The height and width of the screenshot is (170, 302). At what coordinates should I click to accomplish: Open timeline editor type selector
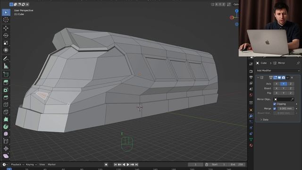[5, 165]
